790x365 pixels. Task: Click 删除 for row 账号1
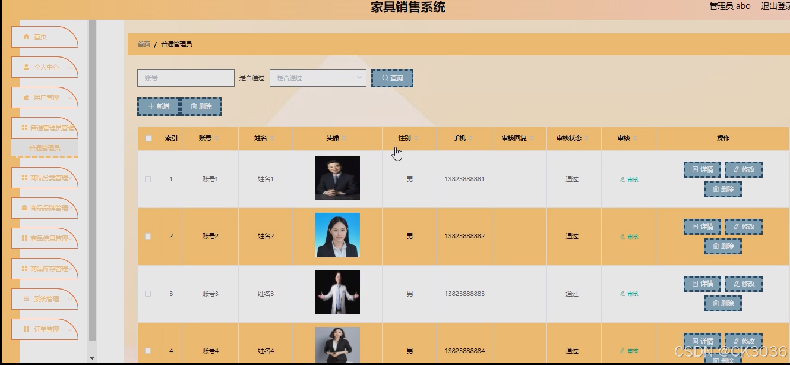click(723, 189)
